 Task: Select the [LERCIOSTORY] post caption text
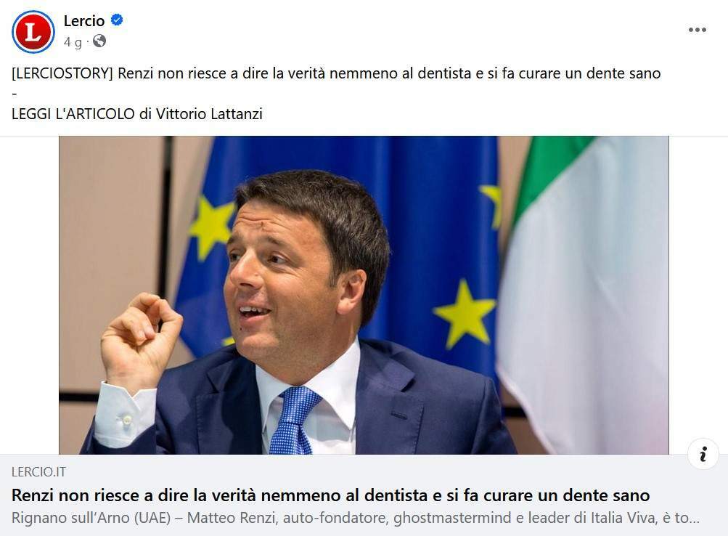(336, 73)
